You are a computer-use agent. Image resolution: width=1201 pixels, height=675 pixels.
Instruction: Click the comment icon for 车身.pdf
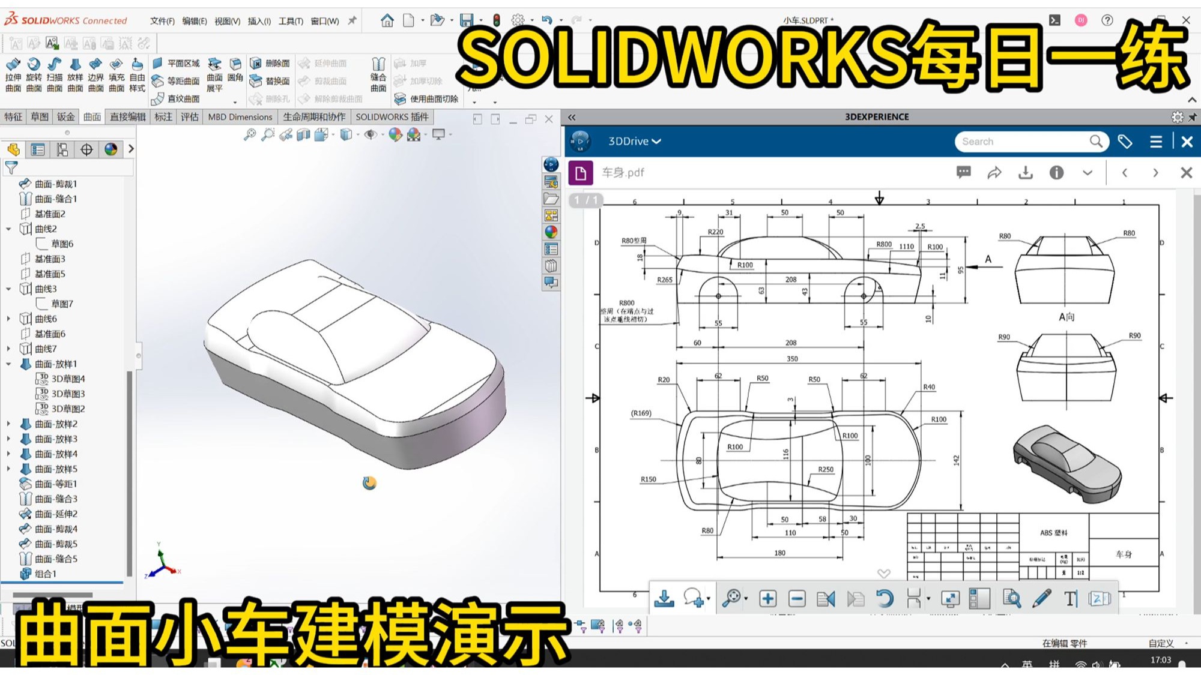click(x=963, y=173)
